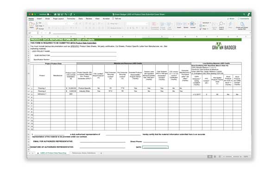Click the formula bar input field
The width and height of the screenshot is (278, 170).
coord(151,33)
